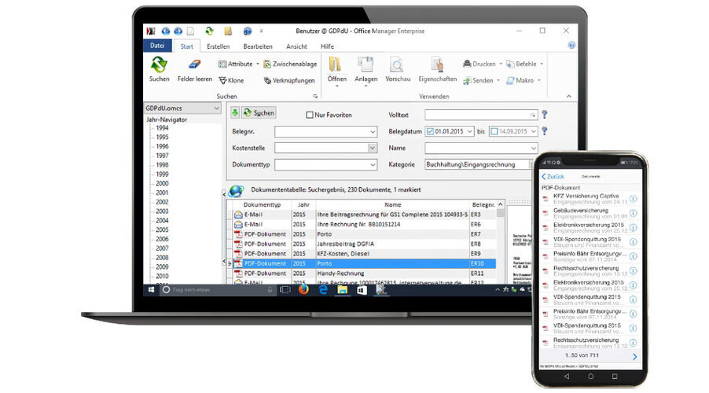Click the Windows Start button
The width and height of the screenshot is (709, 393).
pyautogui.click(x=152, y=289)
